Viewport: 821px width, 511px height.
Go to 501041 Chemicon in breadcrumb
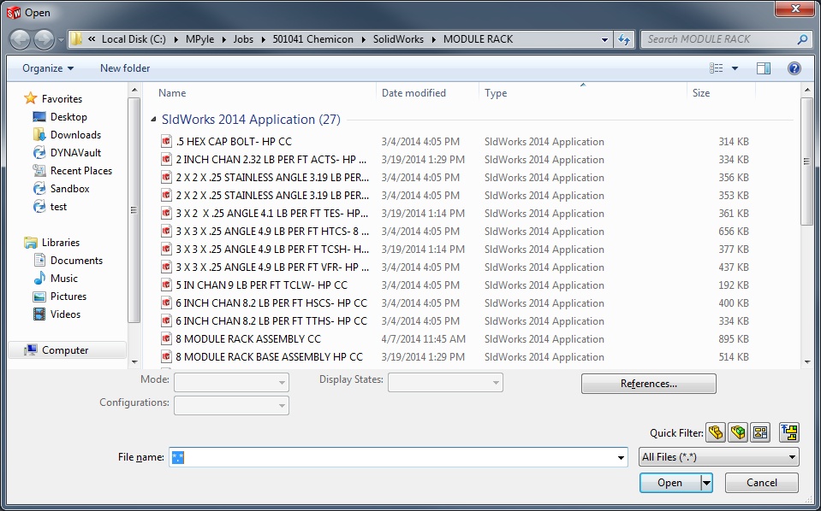pos(313,39)
